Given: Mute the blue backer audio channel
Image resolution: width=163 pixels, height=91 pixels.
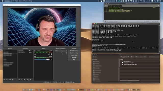Looking at the screenshot, I should (49, 54).
